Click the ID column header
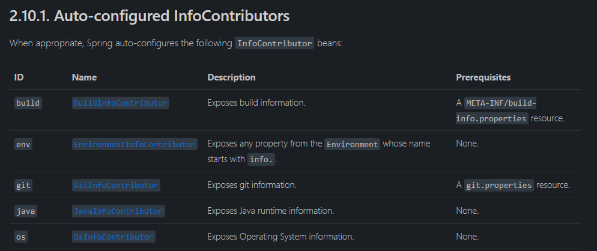This screenshot has width=597, height=251. pyautogui.click(x=19, y=77)
